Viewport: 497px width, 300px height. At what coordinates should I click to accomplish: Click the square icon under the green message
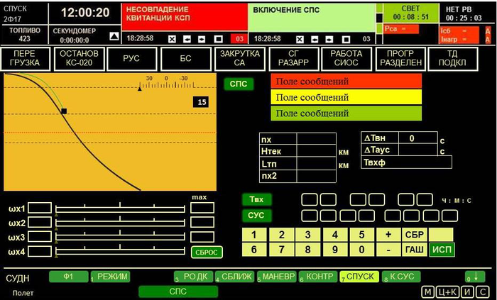pyautogui.click(x=346, y=39)
